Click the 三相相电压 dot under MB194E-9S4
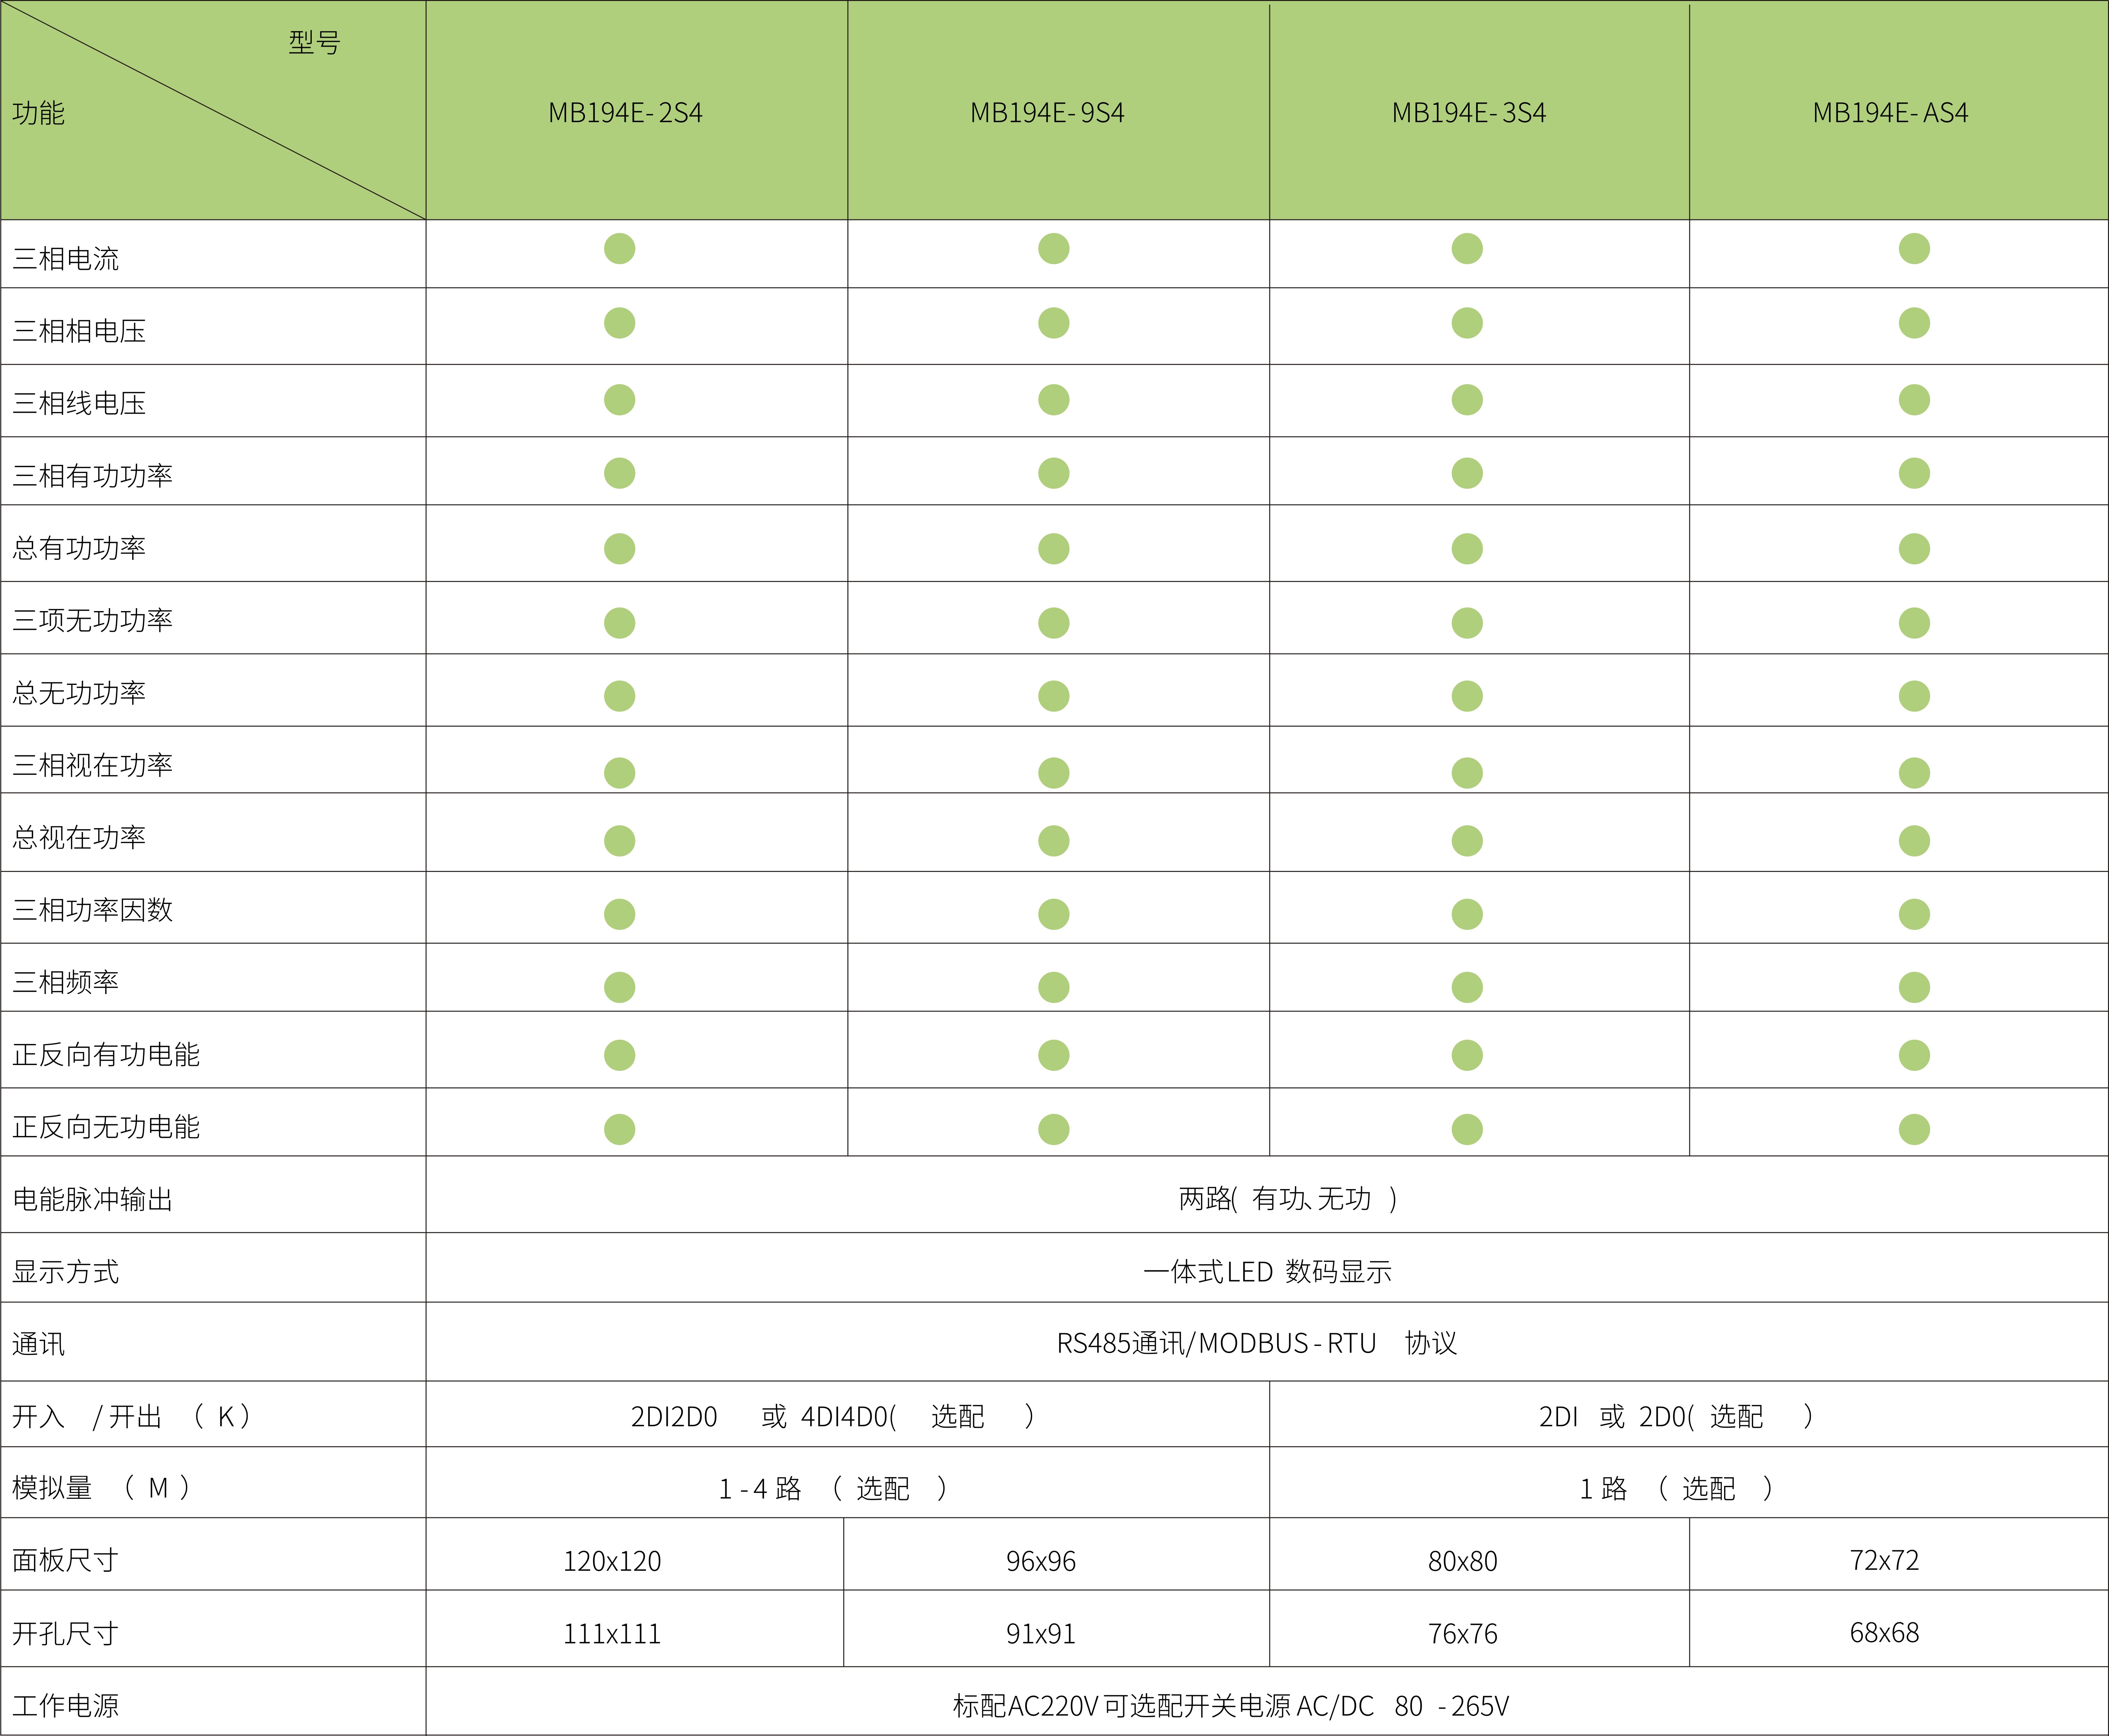The image size is (2109, 1736). 1054,323
